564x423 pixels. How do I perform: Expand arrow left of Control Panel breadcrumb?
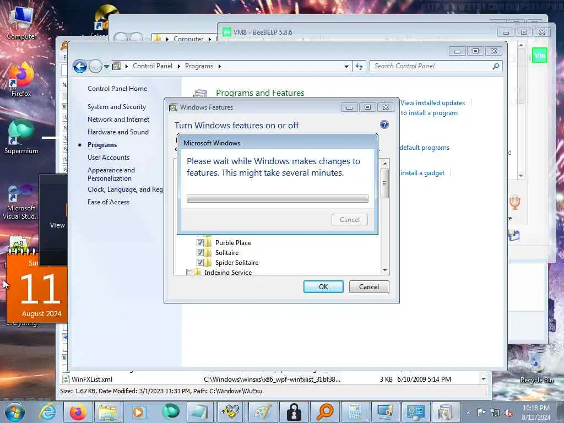(127, 66)
